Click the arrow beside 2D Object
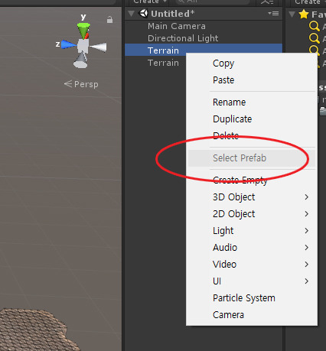 tap(307, 214)
